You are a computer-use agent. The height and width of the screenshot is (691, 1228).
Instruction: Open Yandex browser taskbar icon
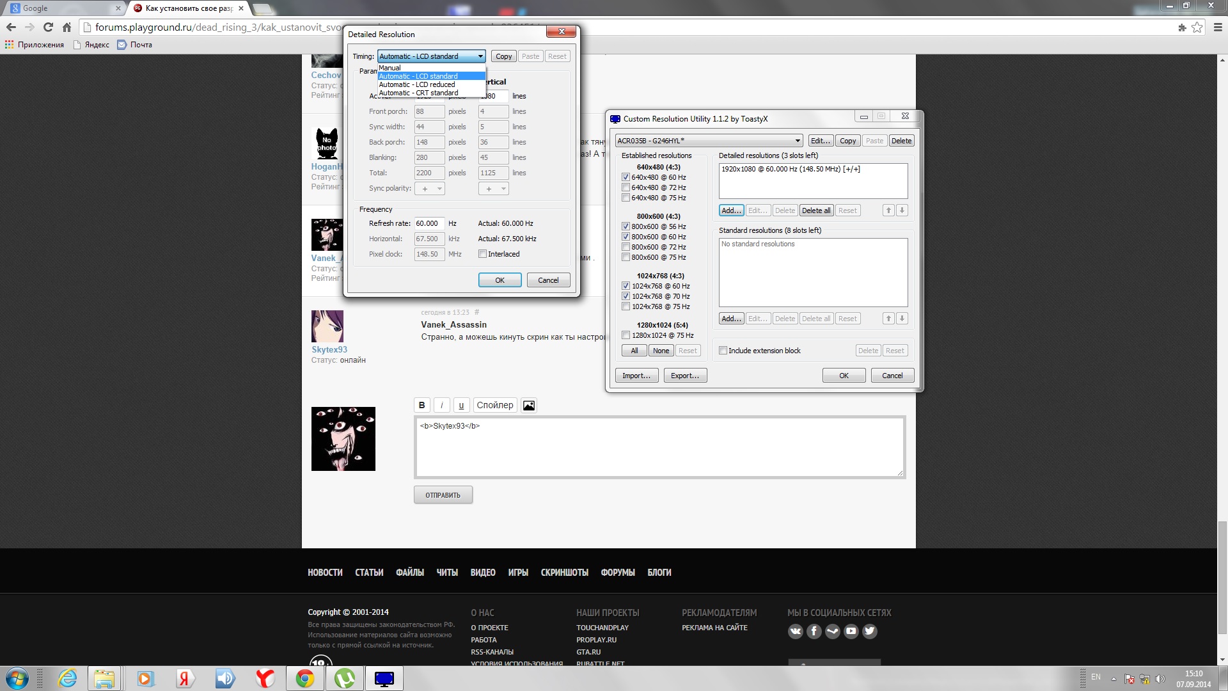tap(265, 679)
